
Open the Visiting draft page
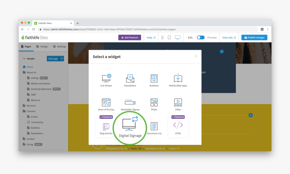pos(37,78)
